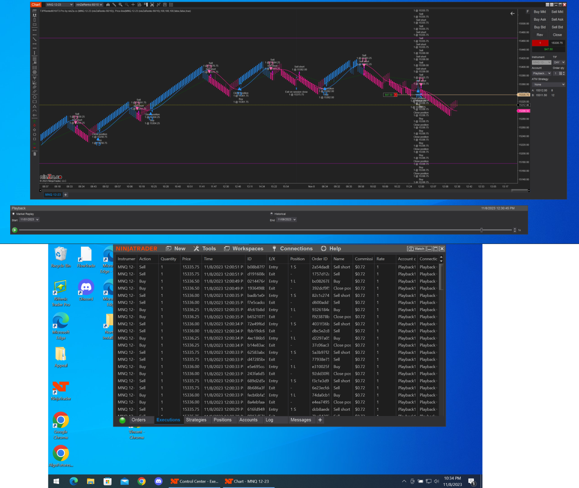Click the back arrow at chart top right
The width and height of the screenshot is (579, 488).
[x=512, y=13]
